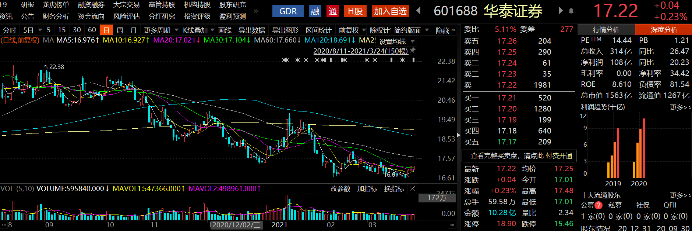Click the stock code 601688
692x231 pixels.
point(455,11)
